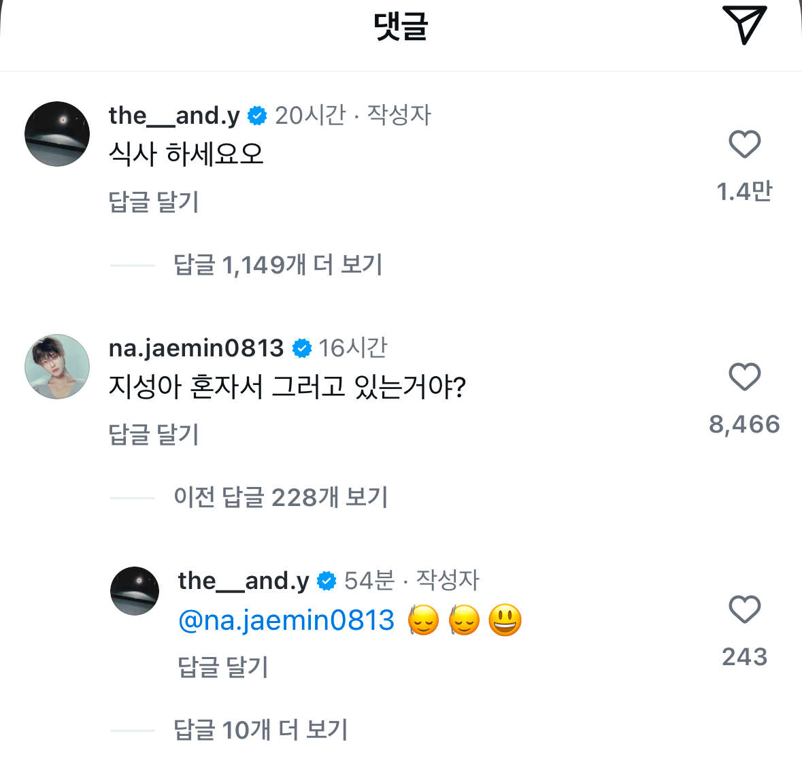Open the__and.y profile picture on top comment
Screen dimensions: 802x774
57,134
